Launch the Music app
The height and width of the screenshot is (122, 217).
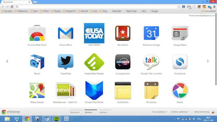(37, 62)
